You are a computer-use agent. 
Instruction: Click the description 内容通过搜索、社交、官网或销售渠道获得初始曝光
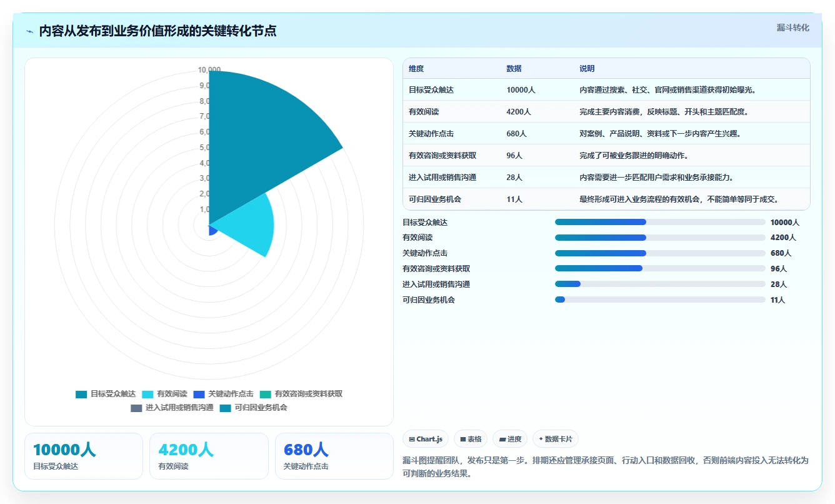[668, 90]
